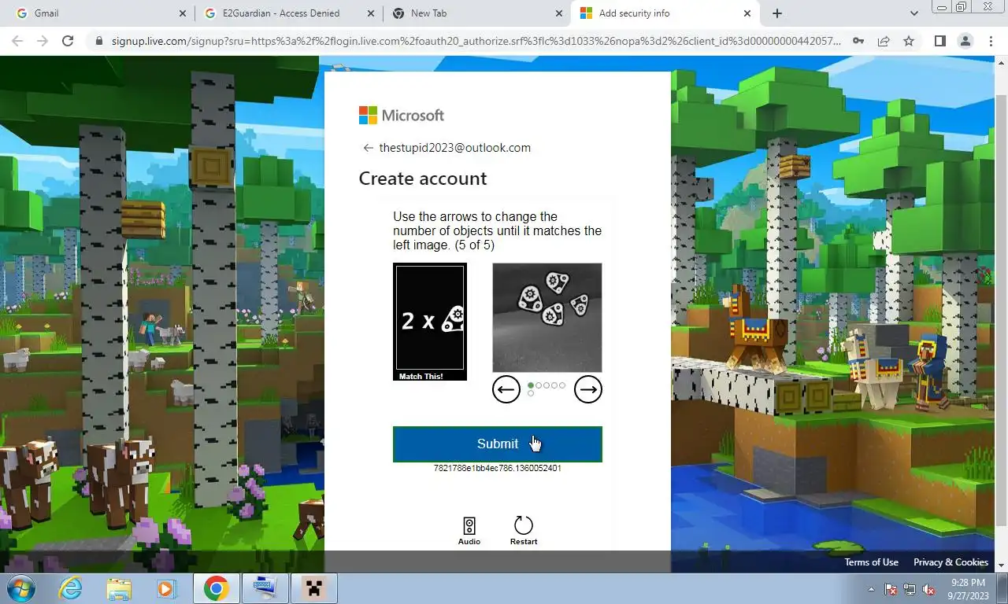
Task: Expand the tab search dropdown
Action: click(x=913, y=13)
